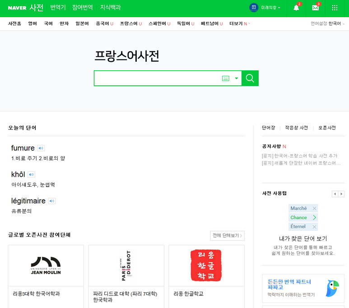
Task: Open 지식백과 in the green header
Action: [x=111, y=8]
